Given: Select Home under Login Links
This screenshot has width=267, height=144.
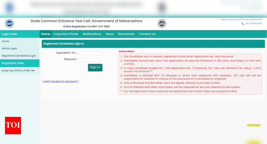Looking at the screenshot, I should tap(5, 41).
